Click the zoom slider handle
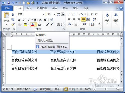This screenshot has width=125, height=93. tap(106, 89)
